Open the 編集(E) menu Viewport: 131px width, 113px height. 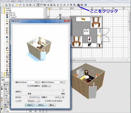(14, 1)
